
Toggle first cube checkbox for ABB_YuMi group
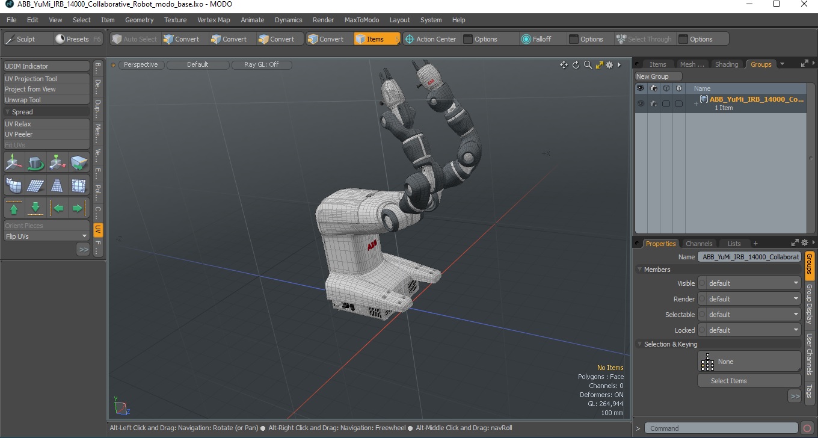(x=666, y=103)
